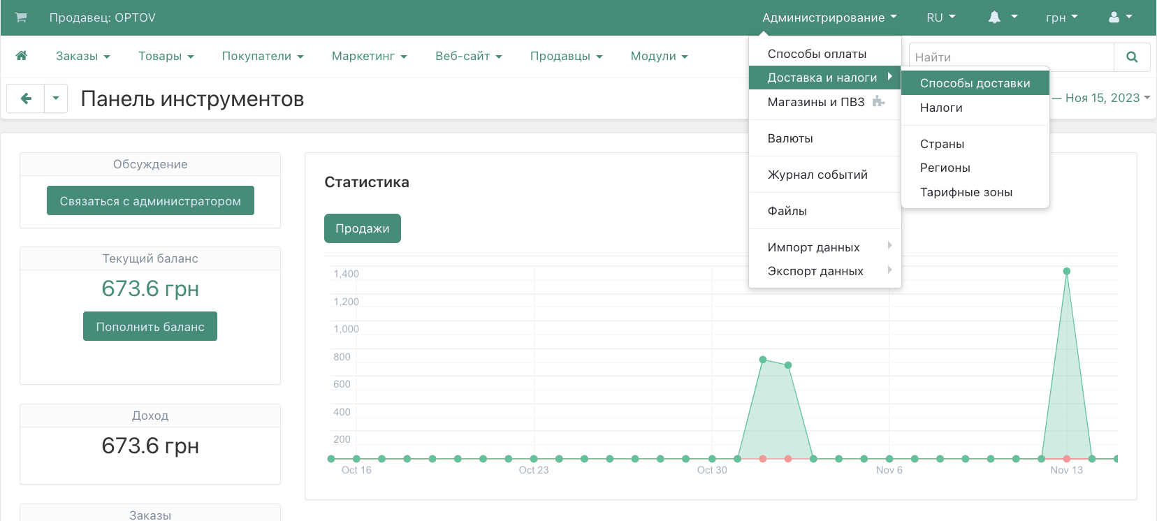Open the caret dropdown next to back arrow
Screen dimensions: 1157x521
(x=56, y=98)
